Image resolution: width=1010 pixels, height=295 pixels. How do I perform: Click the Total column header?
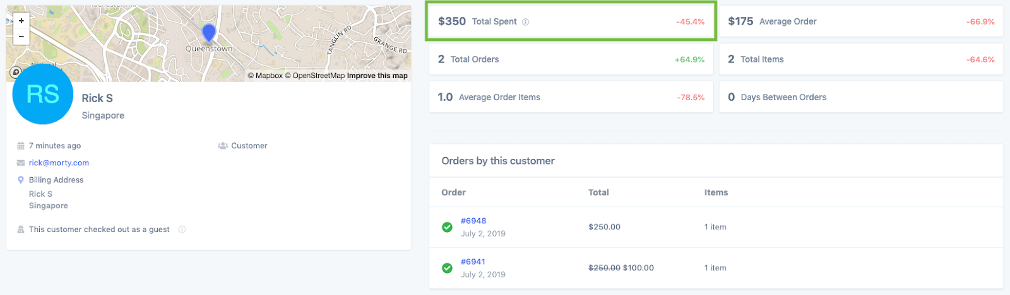[x=598, y=192]
